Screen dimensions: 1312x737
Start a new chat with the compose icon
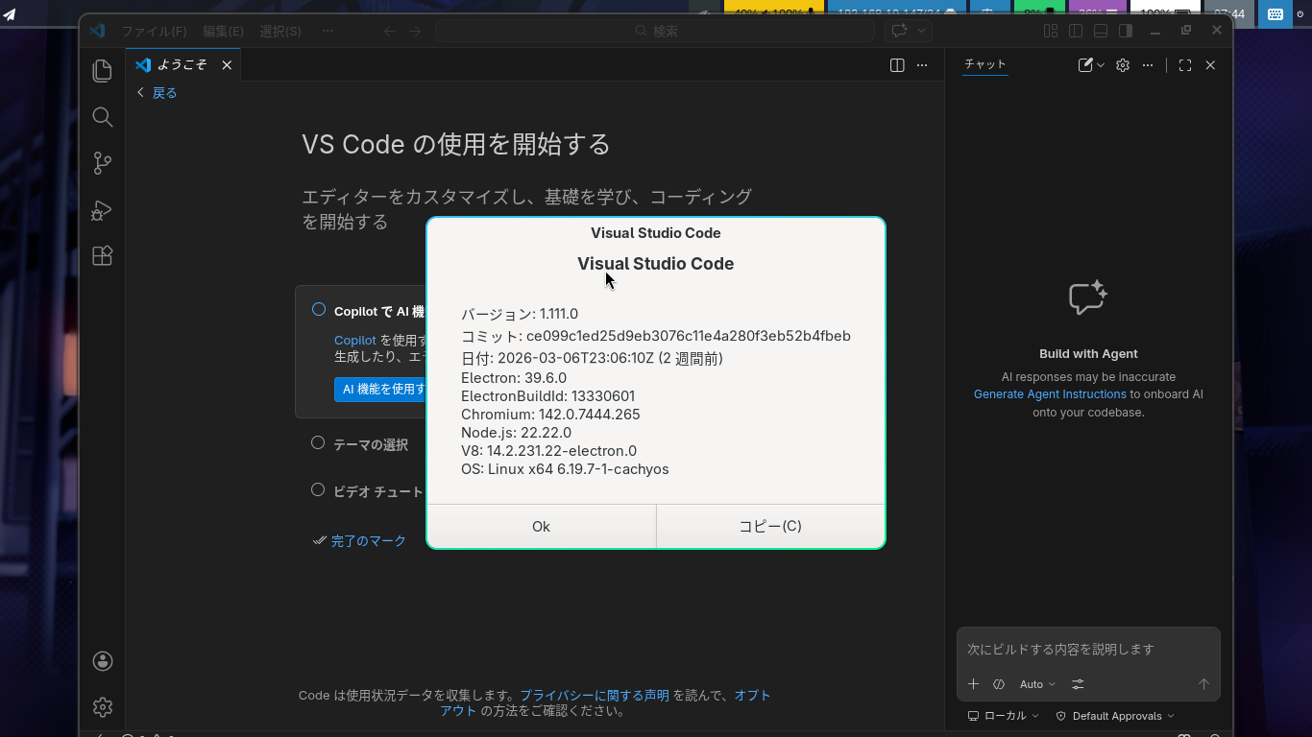[1085, 65]
